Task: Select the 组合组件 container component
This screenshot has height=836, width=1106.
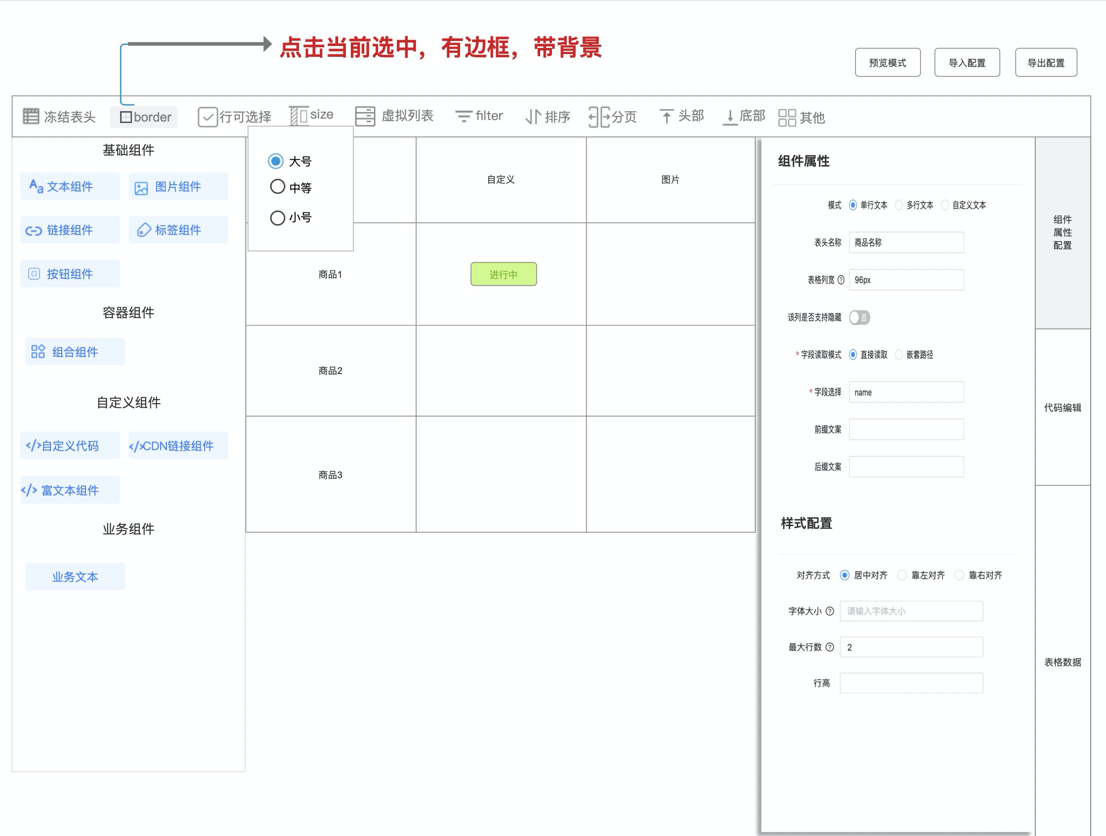Action: (x=74, y=351)
